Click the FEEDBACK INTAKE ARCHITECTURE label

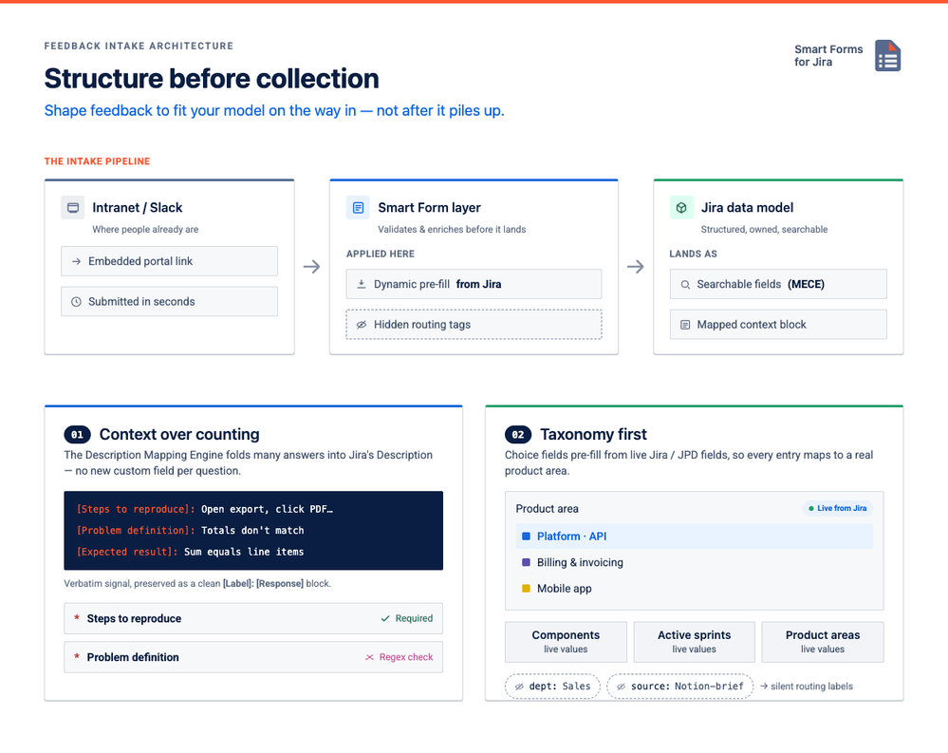139,46
